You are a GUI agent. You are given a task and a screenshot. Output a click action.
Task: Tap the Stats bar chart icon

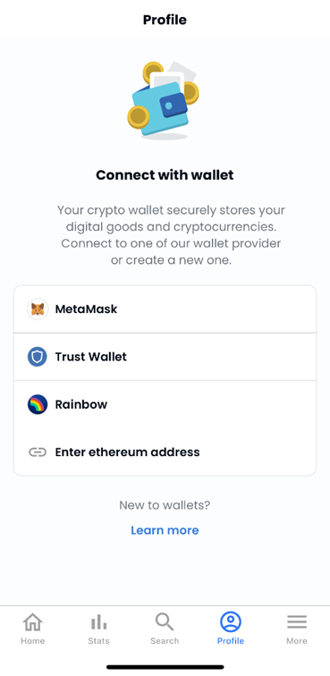coord(98,622)
